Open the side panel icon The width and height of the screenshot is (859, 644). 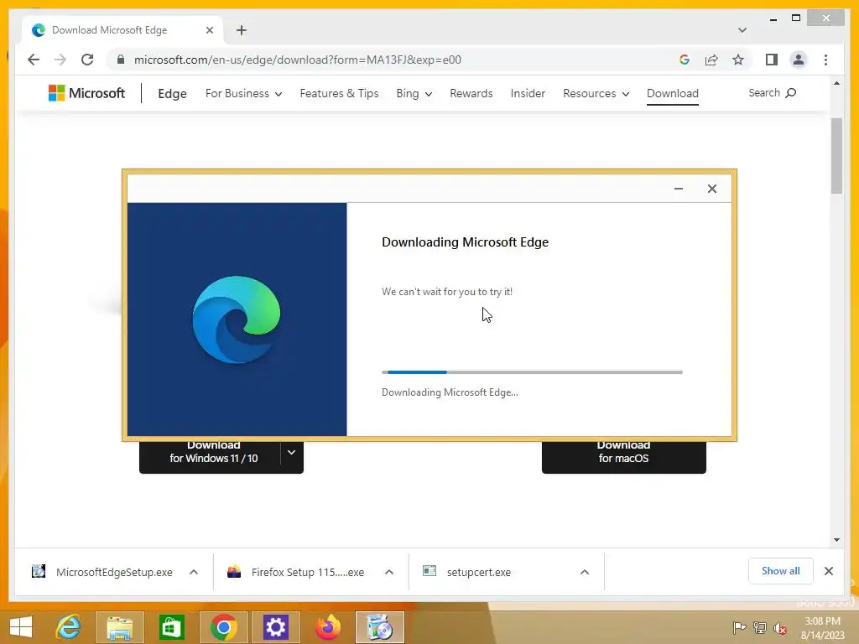(x=772, y=60)
